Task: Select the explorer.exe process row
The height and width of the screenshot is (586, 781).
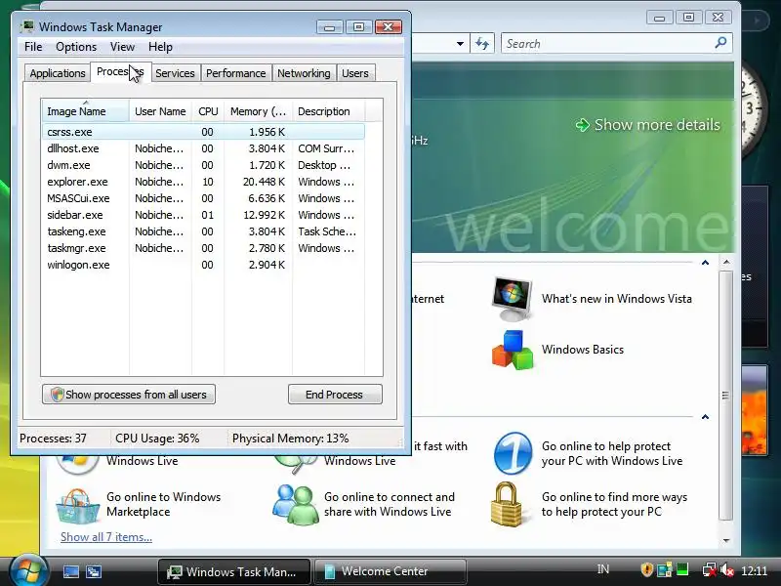Action: click(203, 182)
